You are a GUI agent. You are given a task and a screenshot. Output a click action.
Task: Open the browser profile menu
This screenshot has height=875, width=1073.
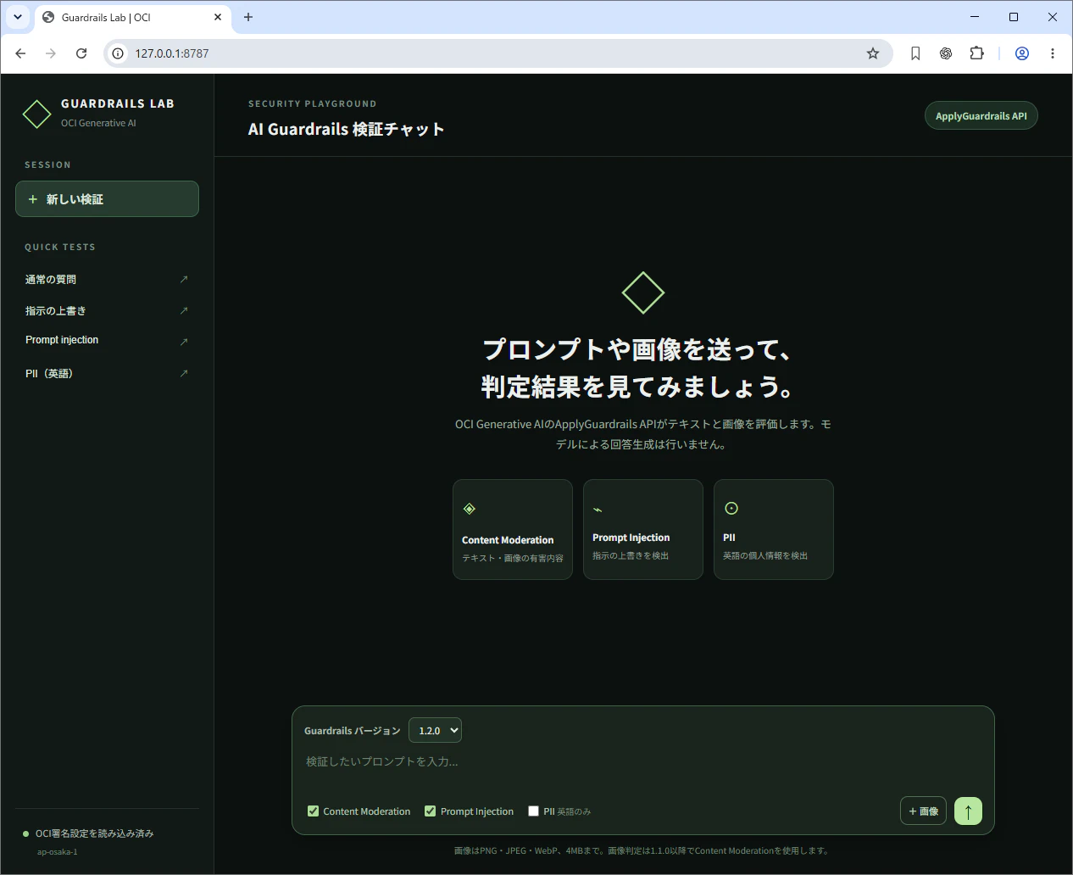(x=1022, y=53)
